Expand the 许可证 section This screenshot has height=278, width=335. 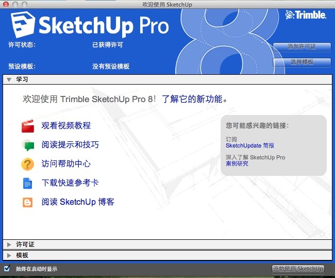point(167,244)
